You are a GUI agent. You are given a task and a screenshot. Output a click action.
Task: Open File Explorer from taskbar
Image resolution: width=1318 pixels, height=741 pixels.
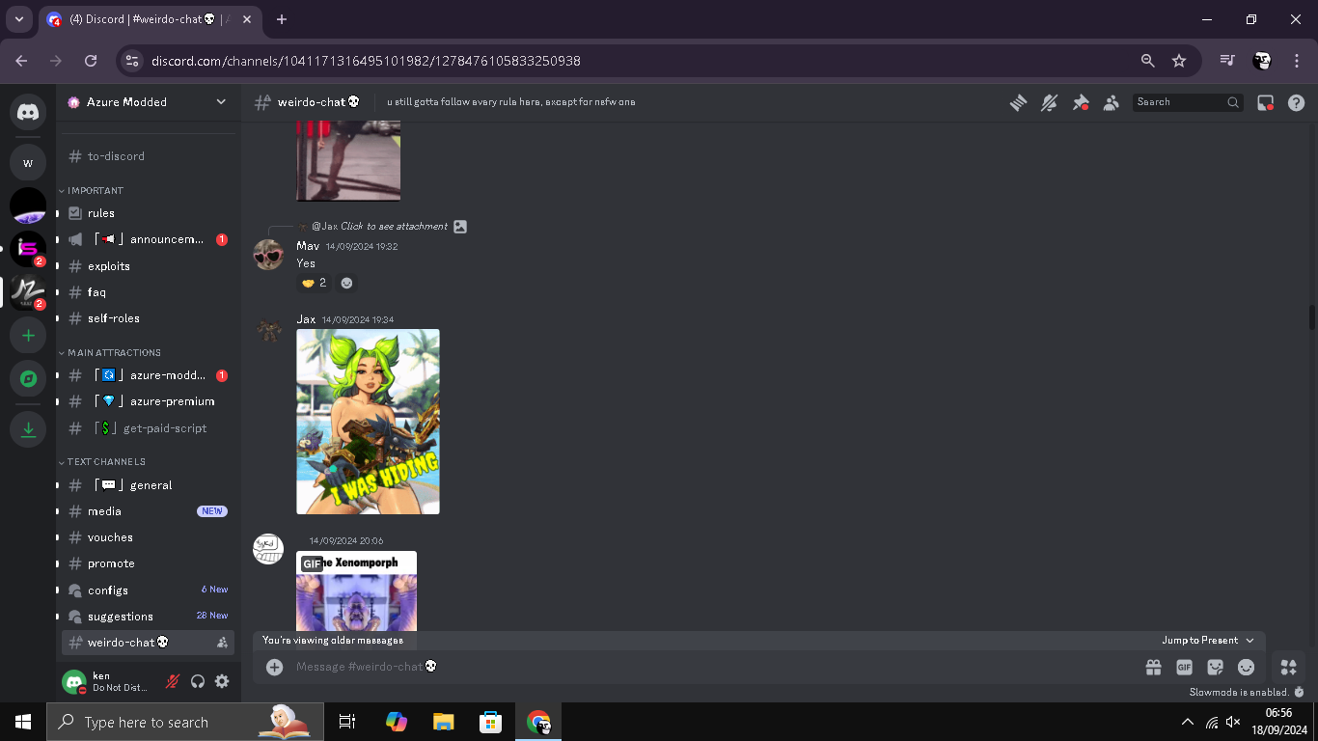pyautogui.click(x=443, y=722)
